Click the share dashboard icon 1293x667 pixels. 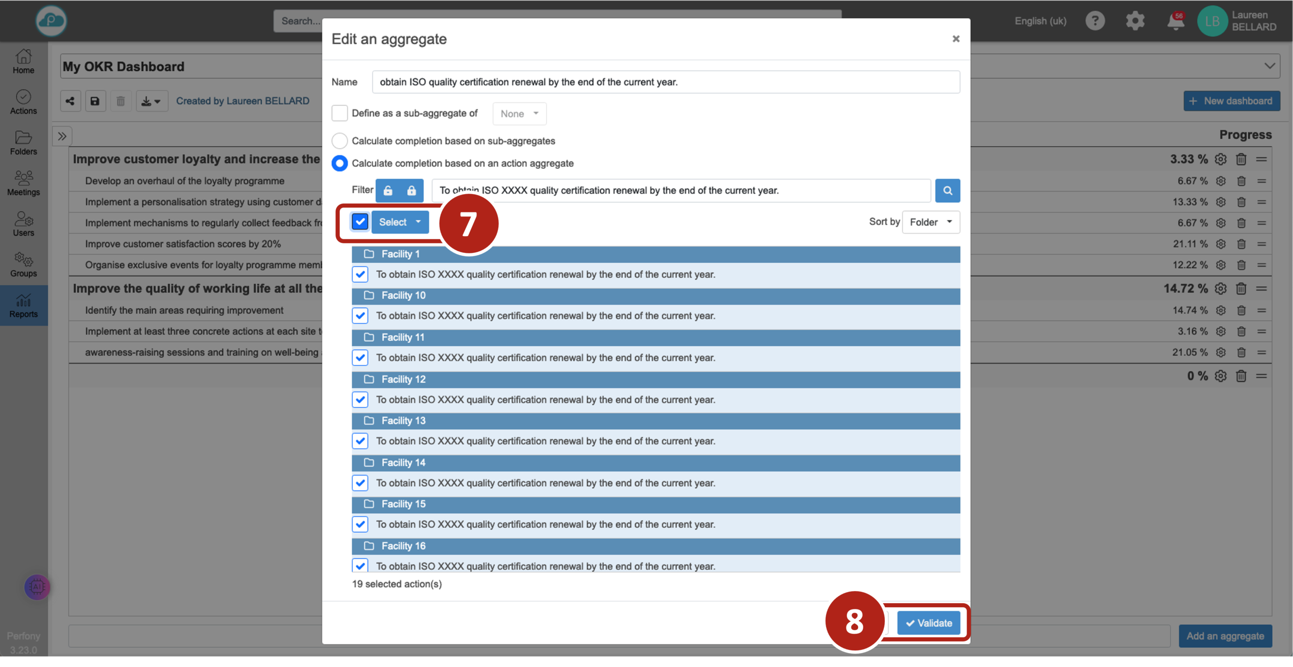coord(70,101)
